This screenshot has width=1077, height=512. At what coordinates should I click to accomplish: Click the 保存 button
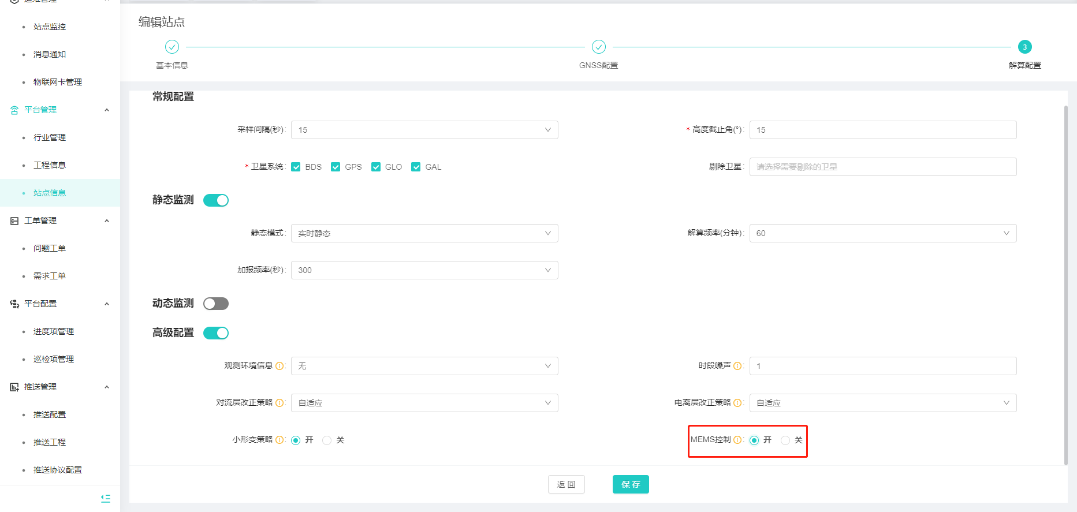pyautogui.click(x=631, y=484)
